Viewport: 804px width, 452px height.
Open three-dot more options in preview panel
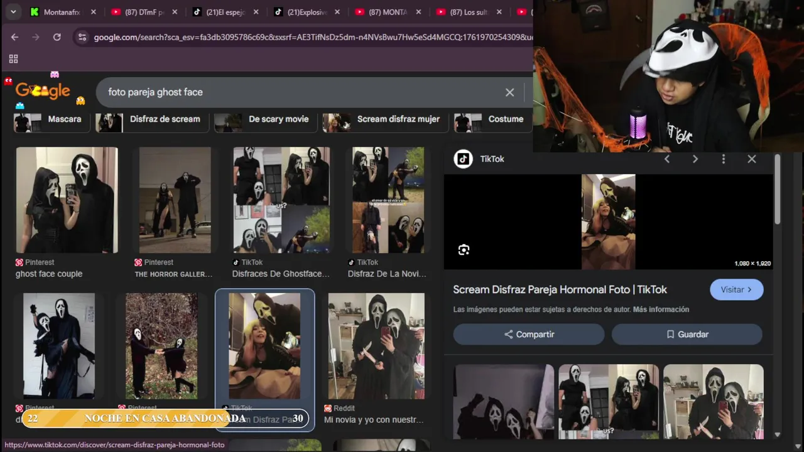[724, 159]
